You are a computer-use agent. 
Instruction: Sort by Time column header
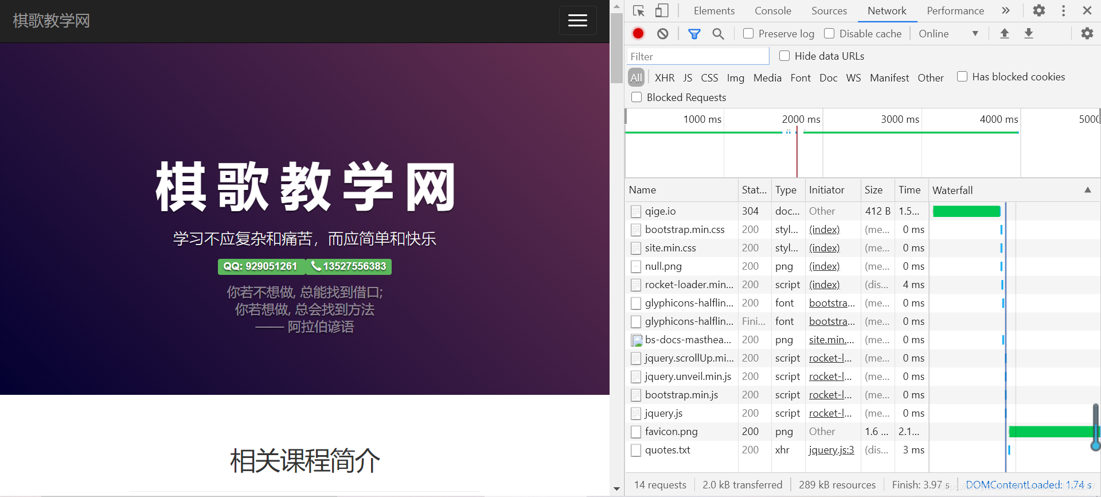point(911,190)
